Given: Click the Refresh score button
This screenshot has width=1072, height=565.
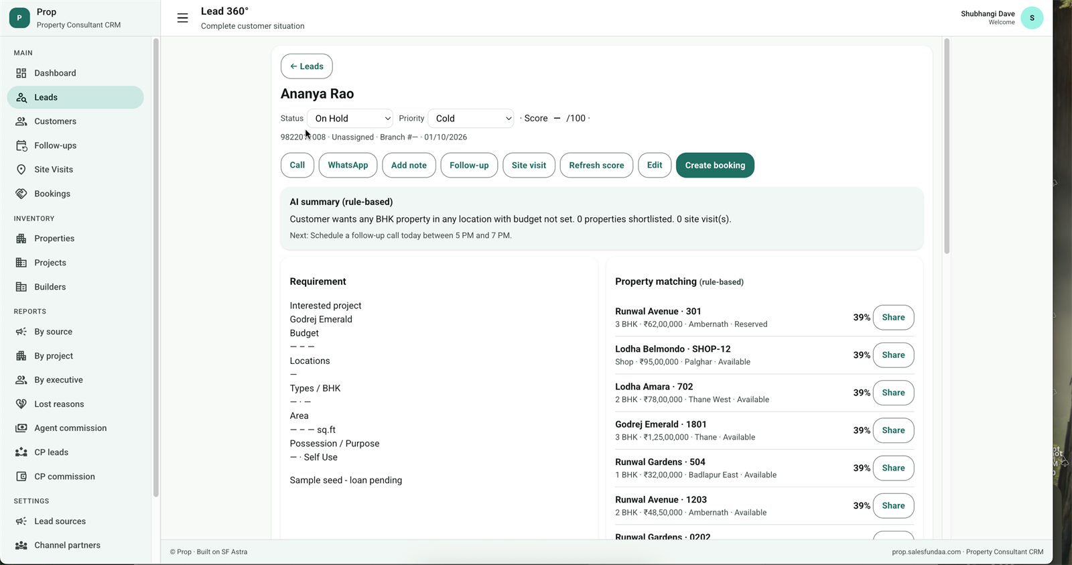Looking at the screenshot, I should click(596, 165).
